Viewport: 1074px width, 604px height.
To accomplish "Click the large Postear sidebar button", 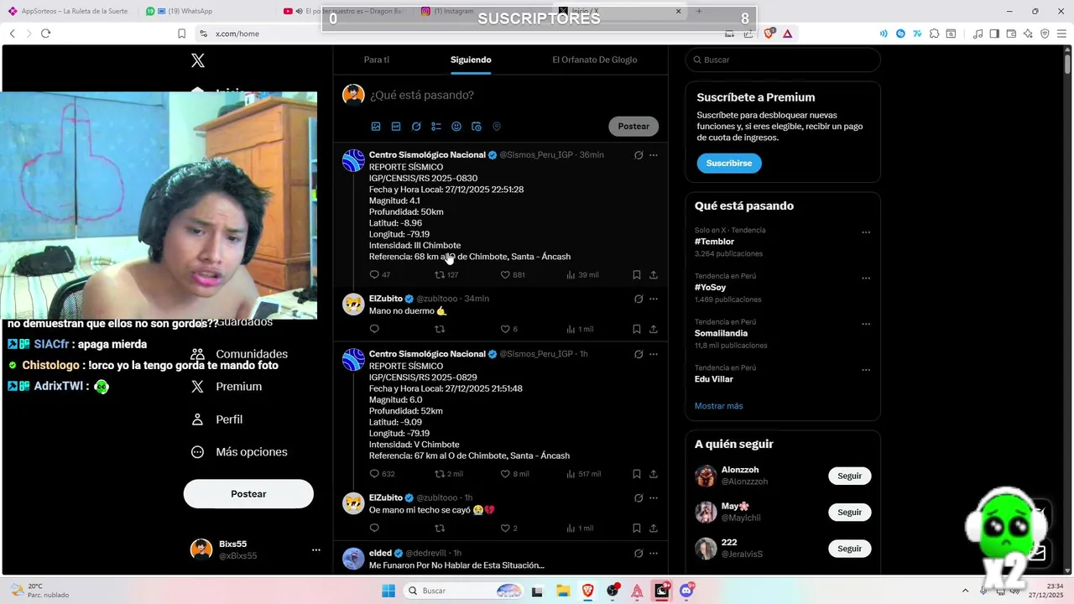I will [x=248, y=494].
